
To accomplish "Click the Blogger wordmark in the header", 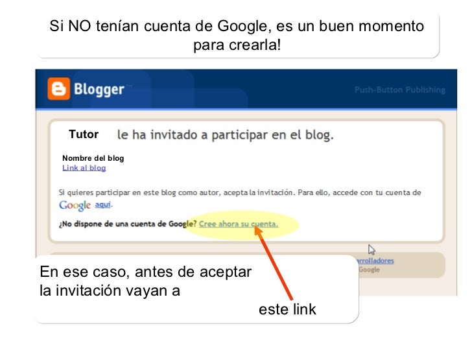I will point(99,89).
